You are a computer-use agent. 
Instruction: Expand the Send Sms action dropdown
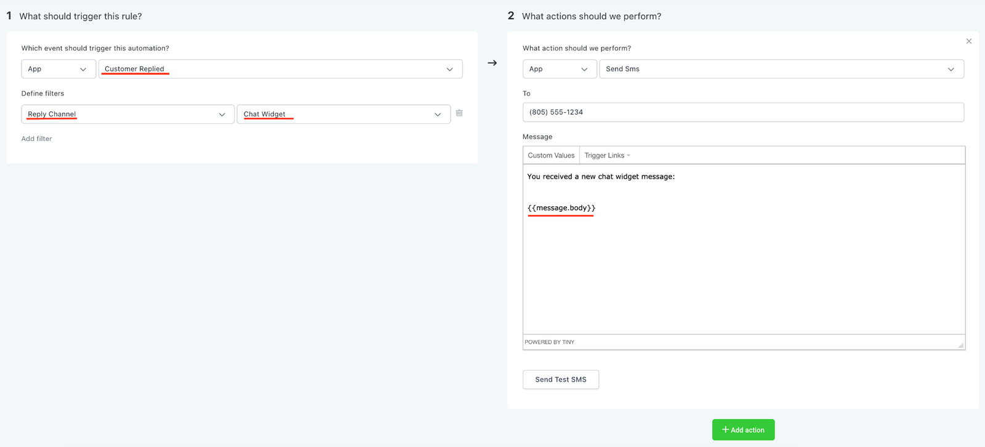[x=781, y=69]
